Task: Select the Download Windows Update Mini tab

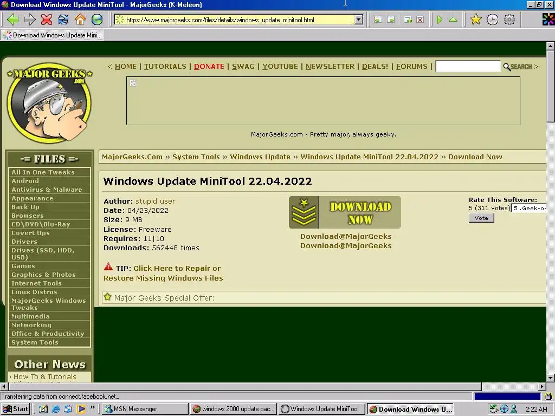Action: pyautogui.click(x=53, y=35)
